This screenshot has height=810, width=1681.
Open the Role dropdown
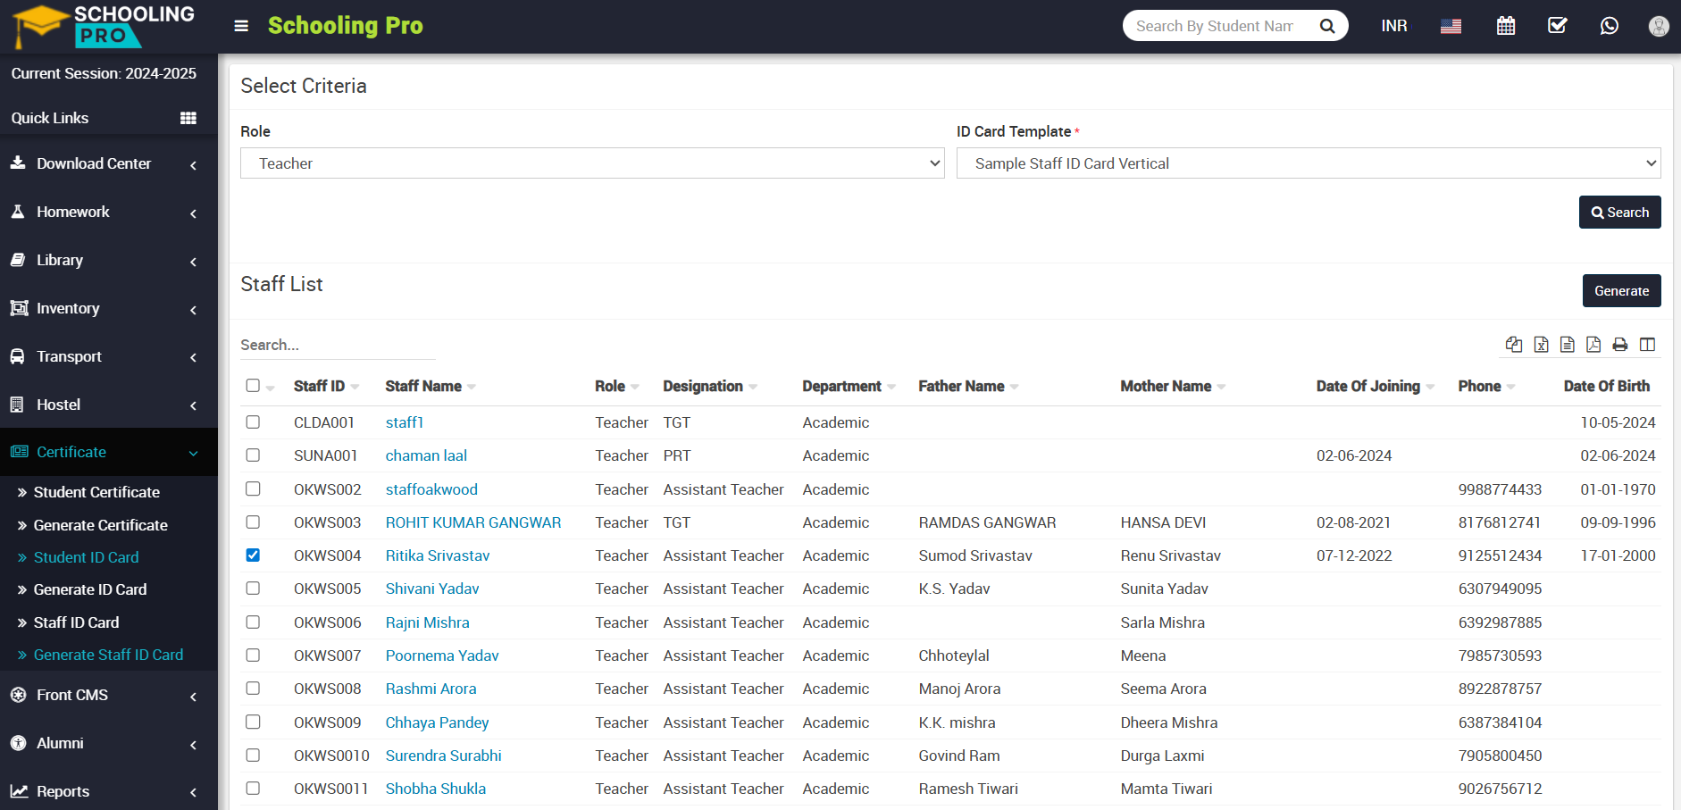pos(592,163)
